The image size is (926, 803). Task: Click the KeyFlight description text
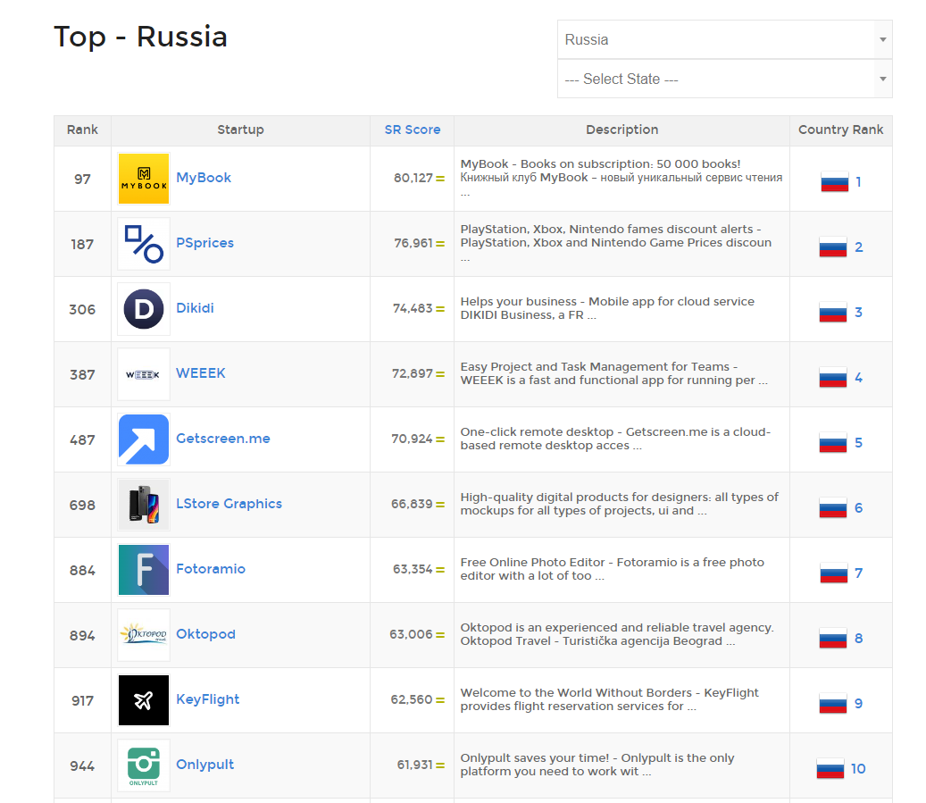(610, 699)
